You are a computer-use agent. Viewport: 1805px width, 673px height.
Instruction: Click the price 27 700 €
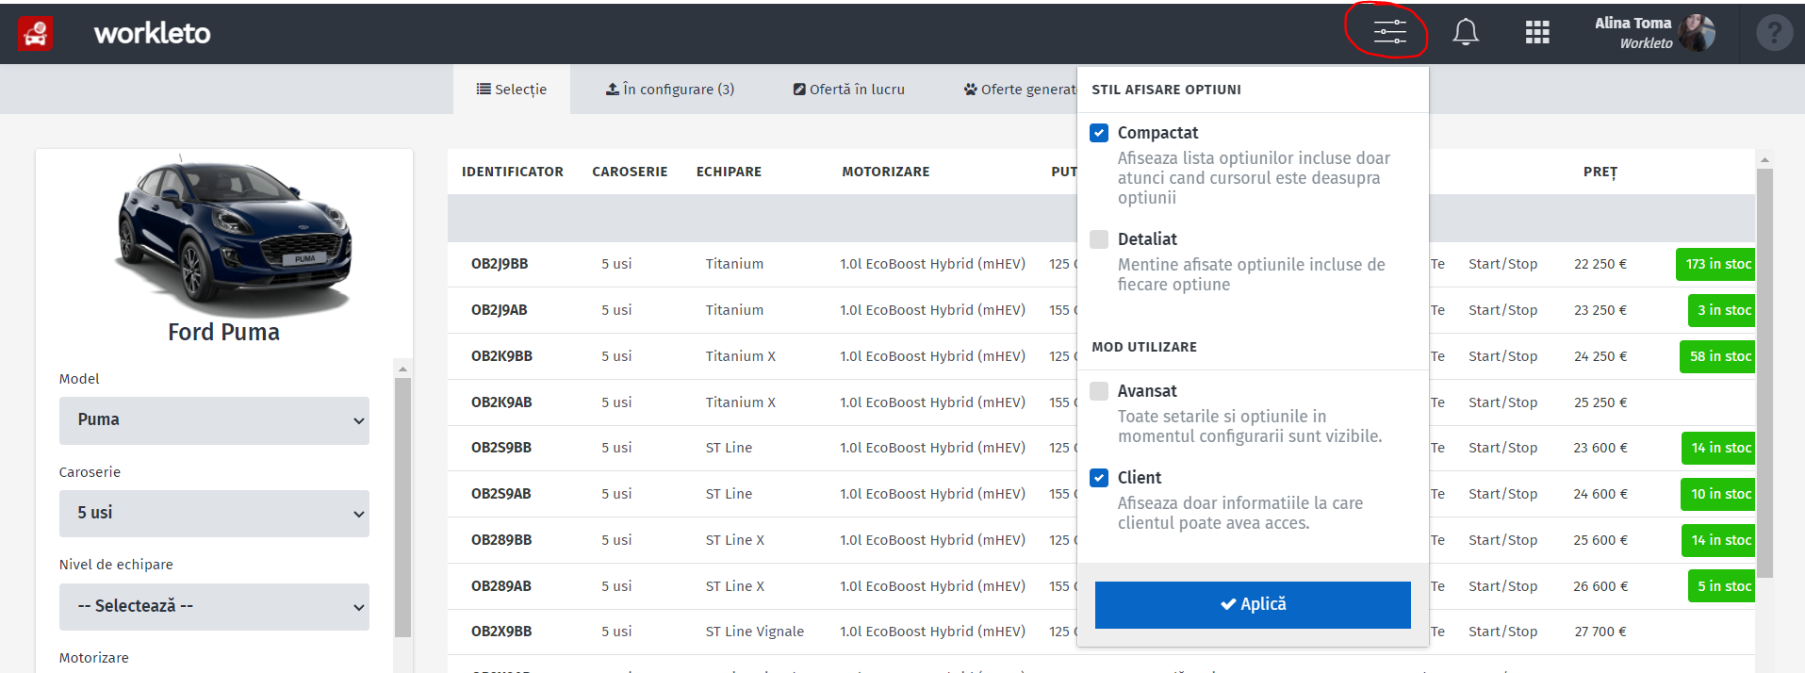coord(1600,632)
